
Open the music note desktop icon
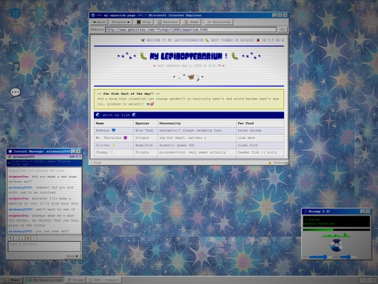15,67
